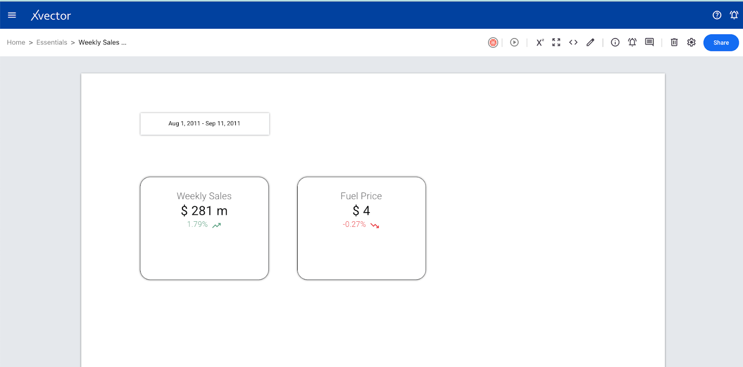The height and width of the screenshot is (367, 743).
Task: Select the Weekly Sales KPI card
Action: click(204, 228)
